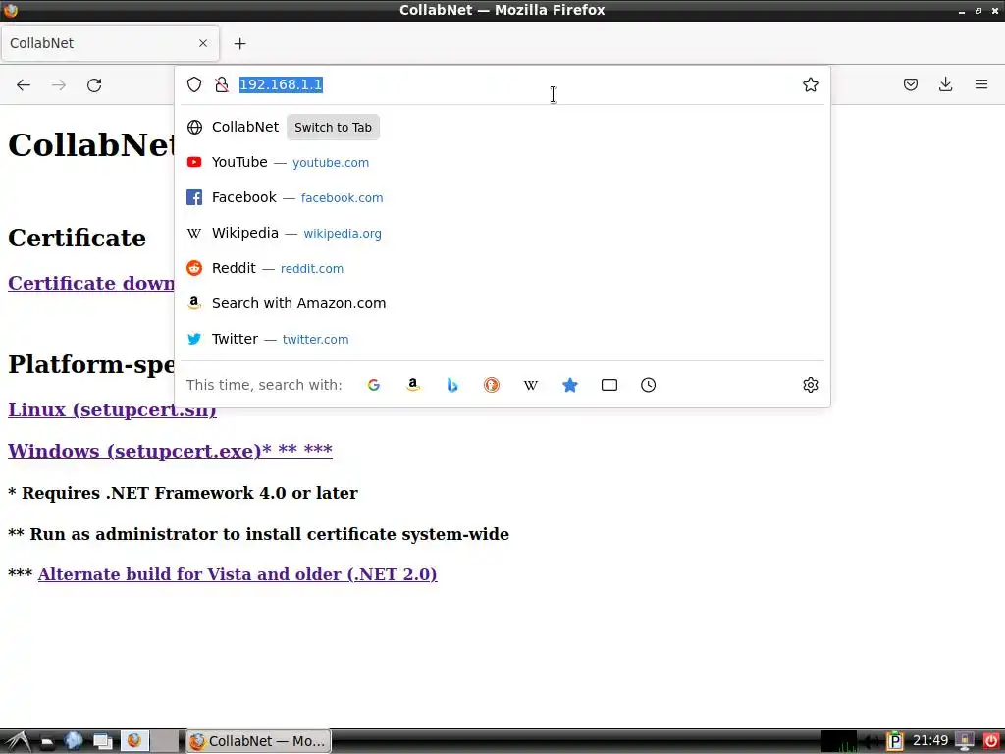Open the Certificate download link
The image size is (1005, 754).
click(91, 283)
